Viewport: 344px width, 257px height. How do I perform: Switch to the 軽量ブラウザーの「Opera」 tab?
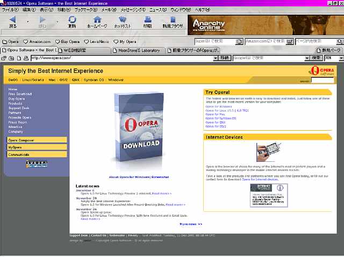pyautogui.click(x=193, y=51)
